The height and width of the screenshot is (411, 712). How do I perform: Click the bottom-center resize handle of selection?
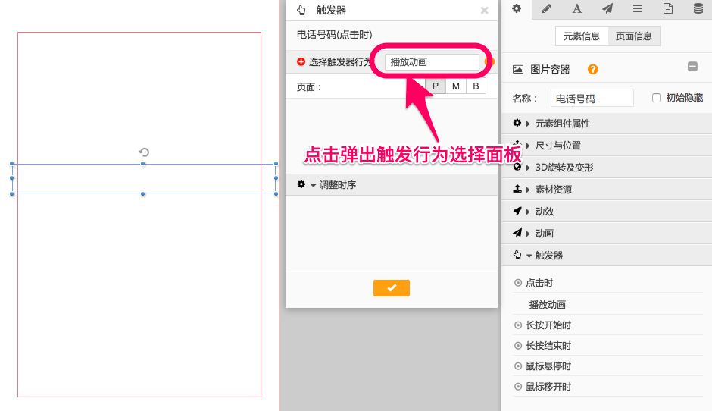(143, 193)
